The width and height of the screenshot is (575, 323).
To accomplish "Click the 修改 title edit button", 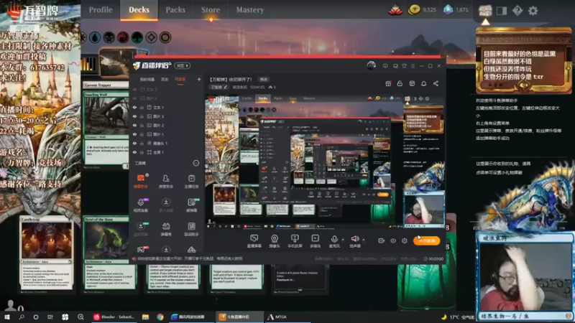I will (264, 80).
